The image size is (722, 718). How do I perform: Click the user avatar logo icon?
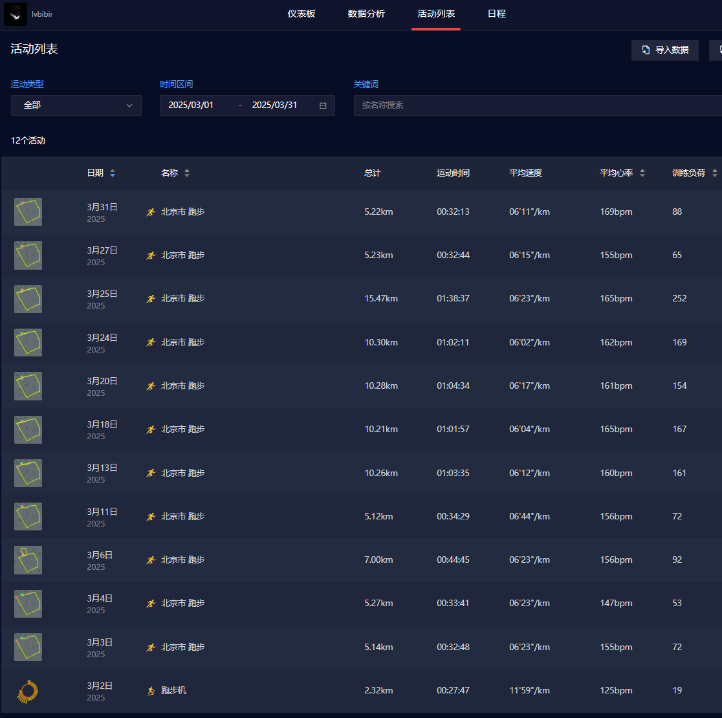[x=16, y=14]
